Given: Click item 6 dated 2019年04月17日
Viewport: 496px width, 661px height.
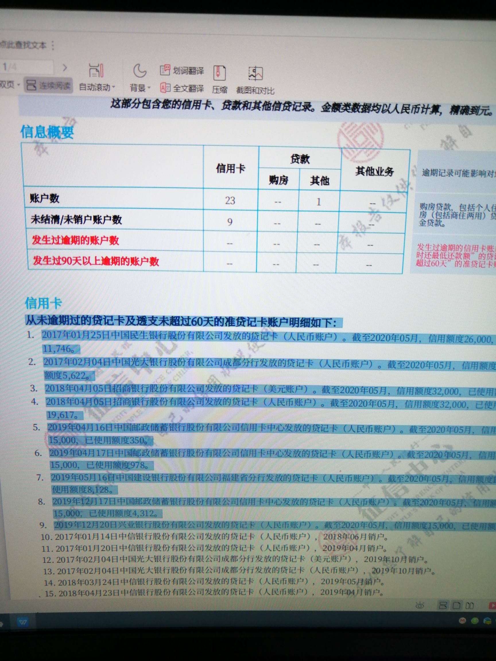Looking at the screenshot, I should click(272, 459).
